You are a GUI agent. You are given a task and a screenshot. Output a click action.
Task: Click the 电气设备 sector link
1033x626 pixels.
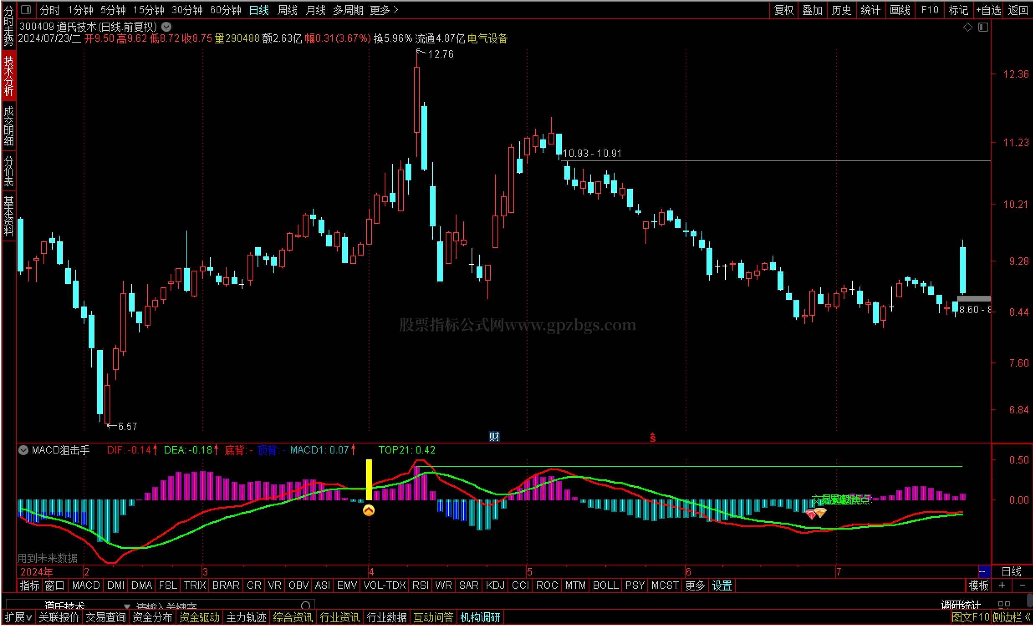coord(487,39)
